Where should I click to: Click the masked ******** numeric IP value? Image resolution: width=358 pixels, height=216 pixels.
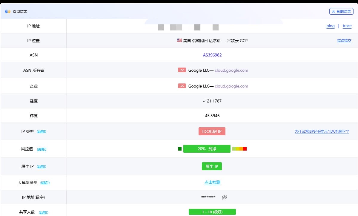coord(208,197)
